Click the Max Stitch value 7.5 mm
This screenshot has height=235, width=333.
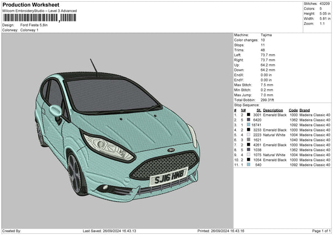pyautogui.click(x=267, y=85)
